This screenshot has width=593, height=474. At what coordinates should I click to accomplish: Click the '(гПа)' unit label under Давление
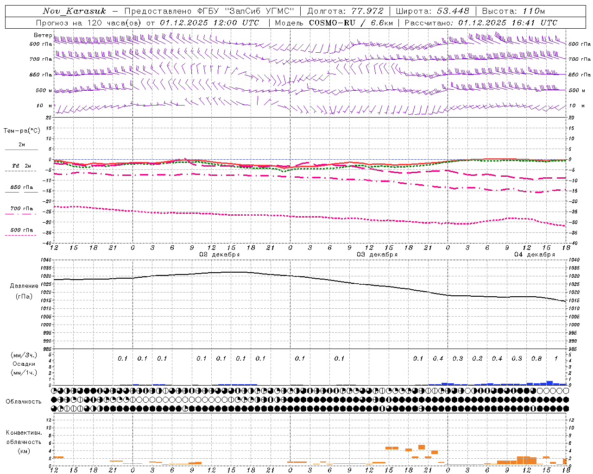point(24,297)
